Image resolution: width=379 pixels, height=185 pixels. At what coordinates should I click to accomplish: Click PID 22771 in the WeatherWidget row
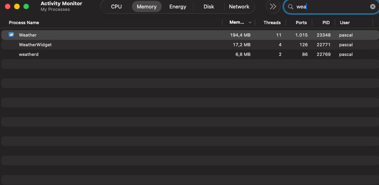coord(323,45)
